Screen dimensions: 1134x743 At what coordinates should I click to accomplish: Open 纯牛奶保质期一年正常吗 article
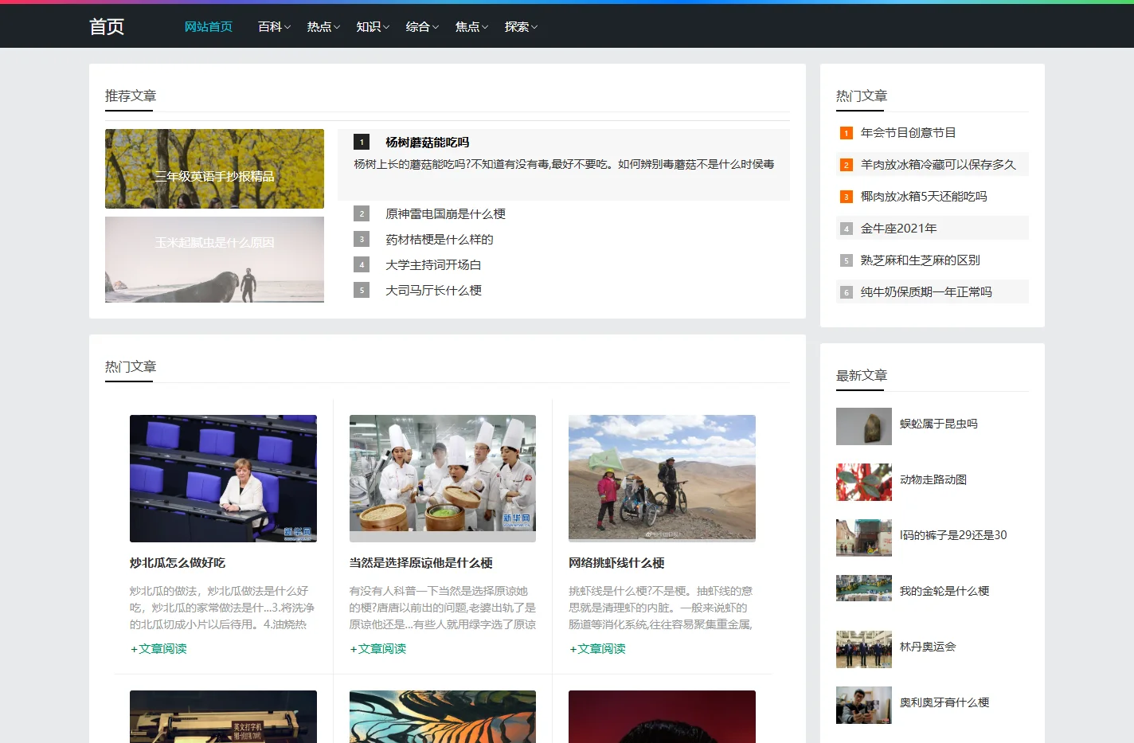926,292
